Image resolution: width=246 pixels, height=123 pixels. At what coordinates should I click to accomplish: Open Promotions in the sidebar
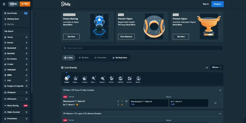point(16,119)
